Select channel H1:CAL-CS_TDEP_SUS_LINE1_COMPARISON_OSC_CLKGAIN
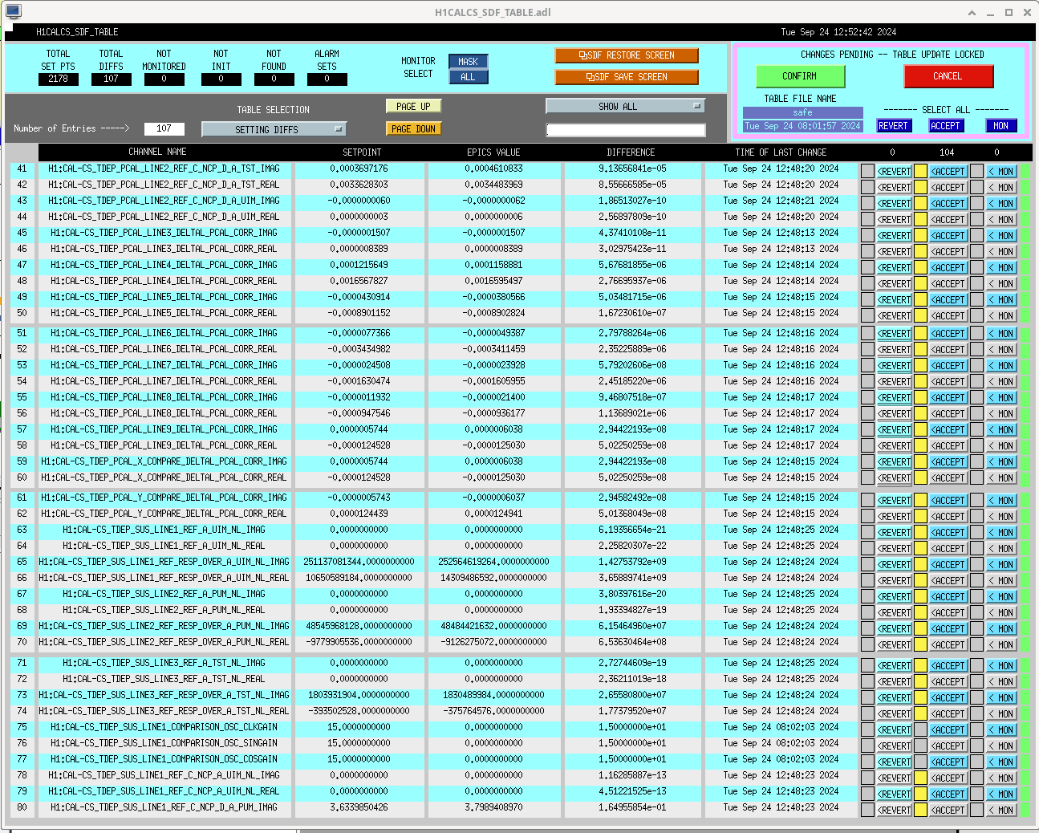This screenshot has width=1039, height=833. (x=164, y=727)
